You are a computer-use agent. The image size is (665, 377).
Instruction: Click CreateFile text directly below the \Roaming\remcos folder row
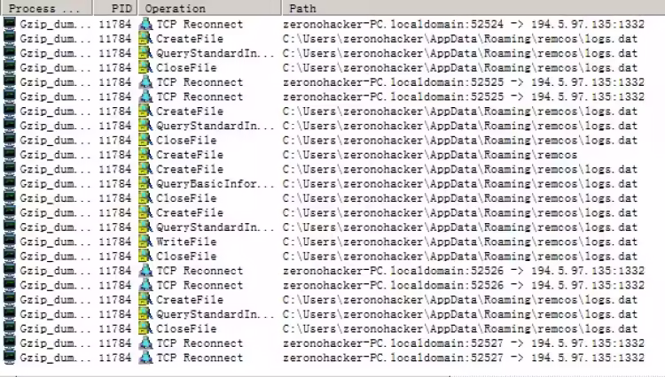[190, 169]
